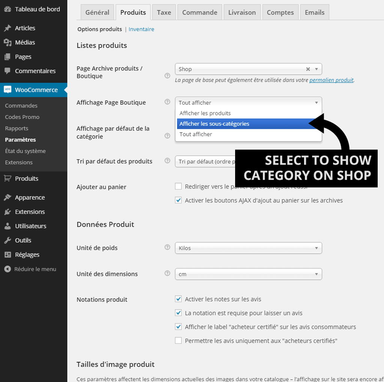The width and height of the screenshot is (384, 382).
Task: Disable AJAX add to cart buttons
Action: tap(178, 200)
